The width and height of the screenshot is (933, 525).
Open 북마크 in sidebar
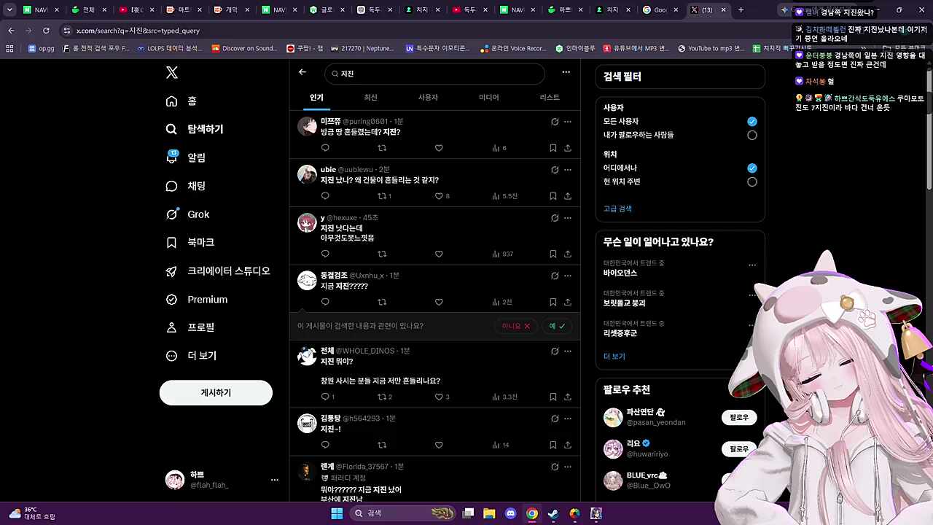(190, 242)
